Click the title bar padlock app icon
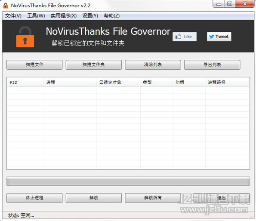The height and width of the screenshot is (221, 256). pyautogui.click(x=6, y=6)
